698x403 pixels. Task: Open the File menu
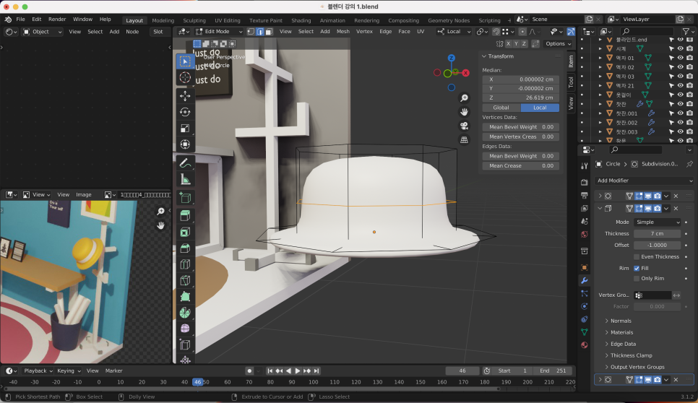click(20, 19)
